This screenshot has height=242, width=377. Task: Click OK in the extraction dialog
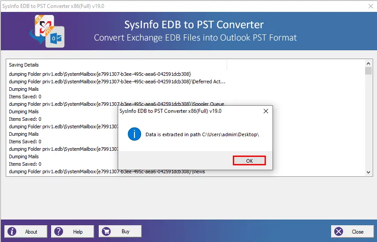[x=249, y=160]
